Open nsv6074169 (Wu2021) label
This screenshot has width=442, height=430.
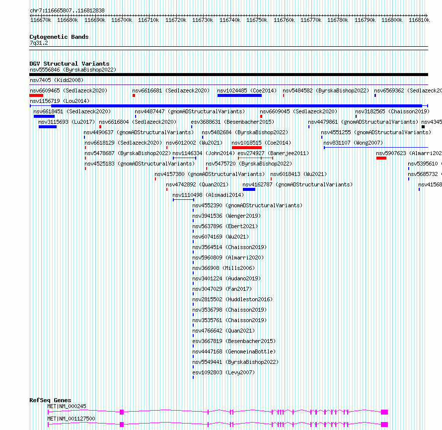pos(221,237)
